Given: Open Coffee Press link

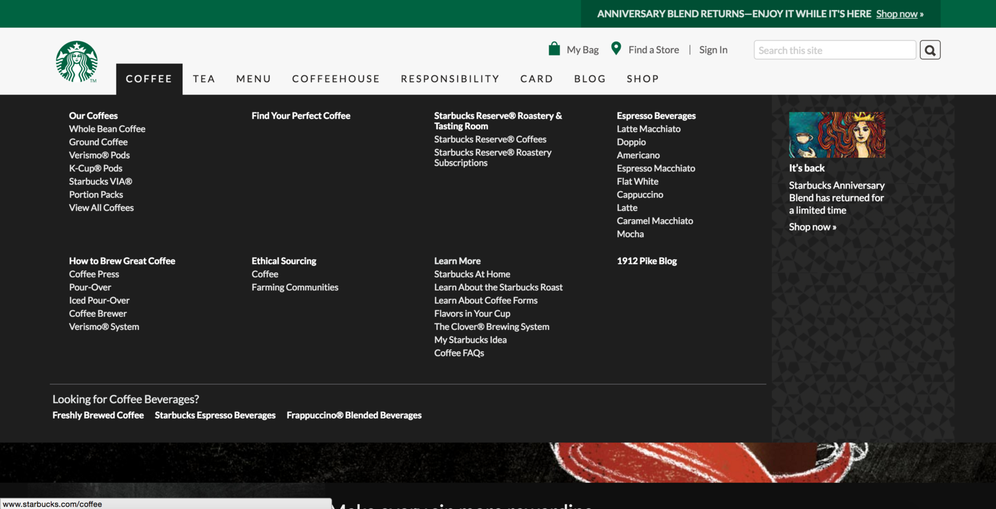Looking at the screenshot, I should click(x=94, y=274).
